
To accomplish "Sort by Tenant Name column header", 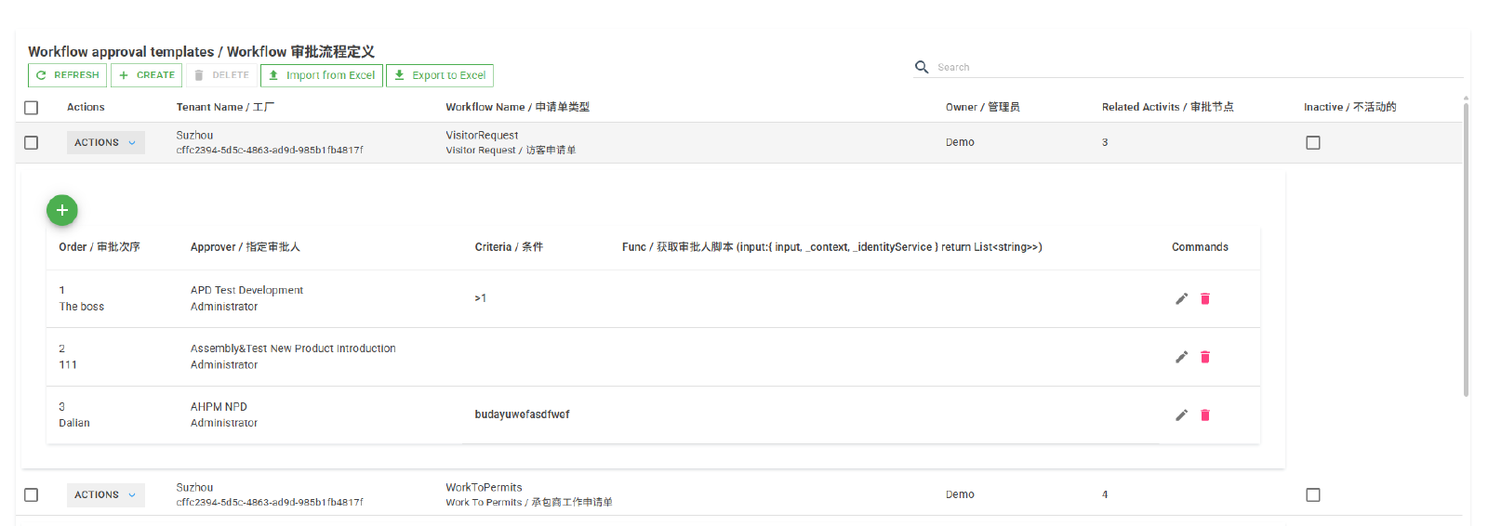I will click(x=225, y=107).
